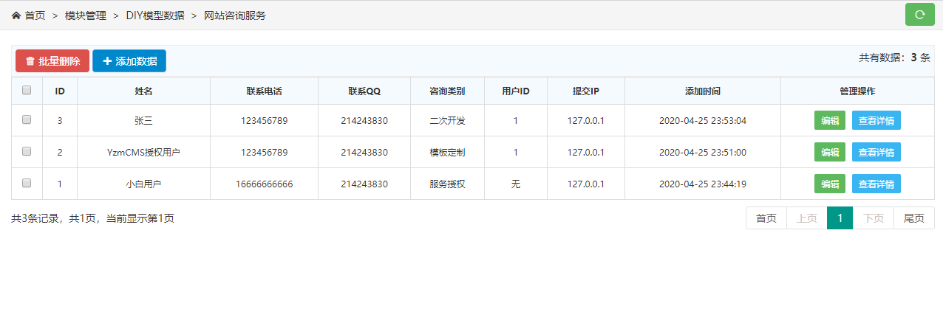Edit the 张三 record

829,120
